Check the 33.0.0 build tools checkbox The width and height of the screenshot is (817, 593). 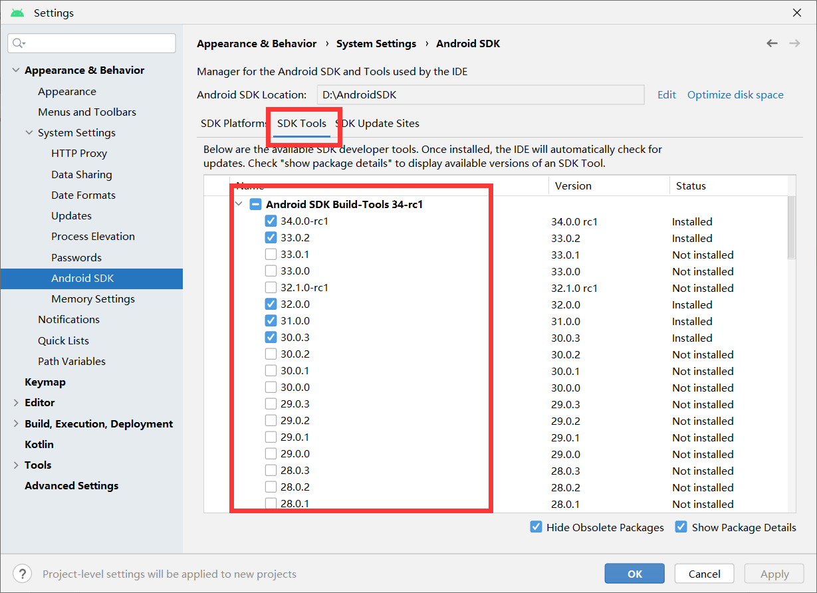click(x=271, y=271)
